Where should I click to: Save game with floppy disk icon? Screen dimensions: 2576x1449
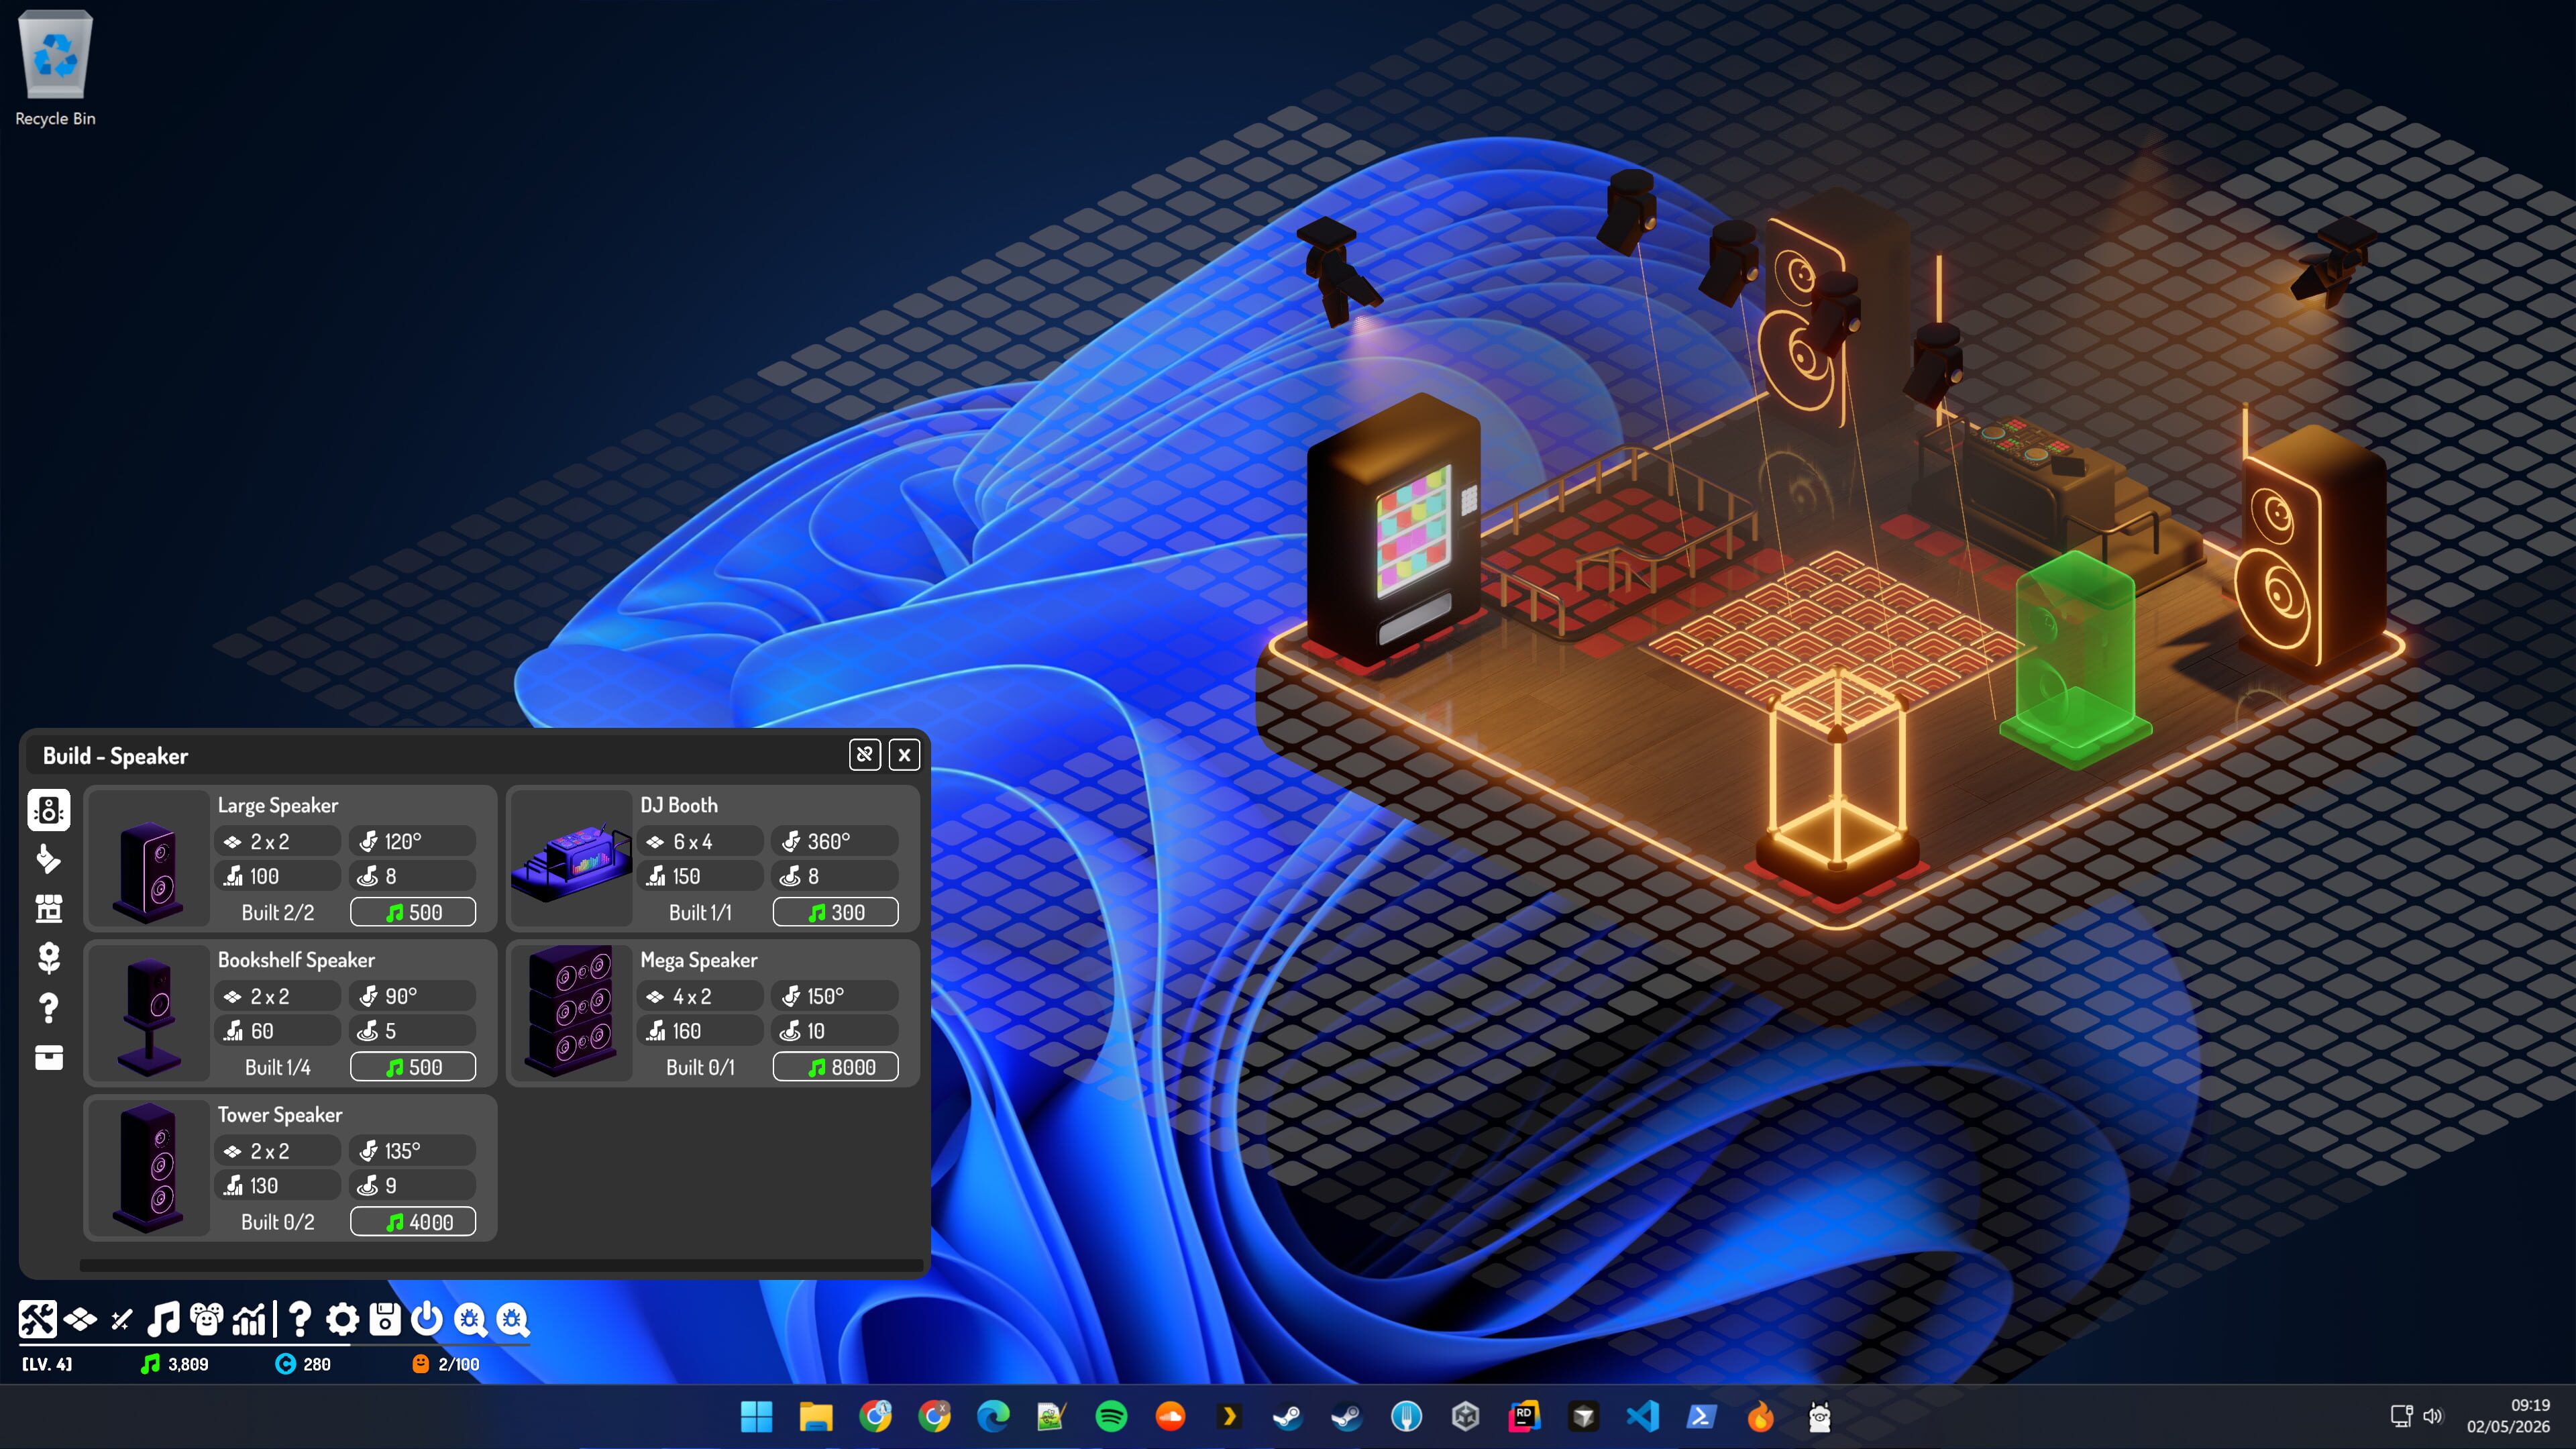click(384, 1319)
